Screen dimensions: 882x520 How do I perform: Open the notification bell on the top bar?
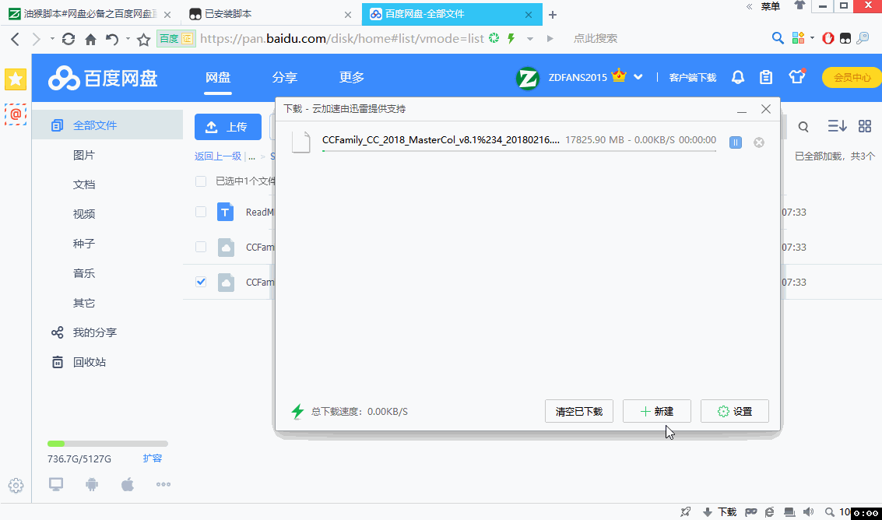[738, 77]
